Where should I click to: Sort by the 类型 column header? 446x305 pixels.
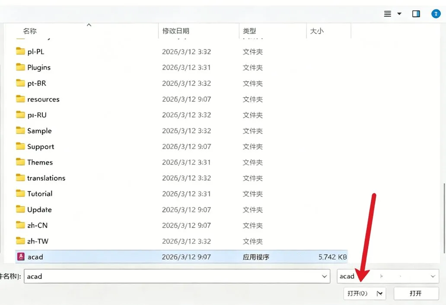click(x=249, y=31)
